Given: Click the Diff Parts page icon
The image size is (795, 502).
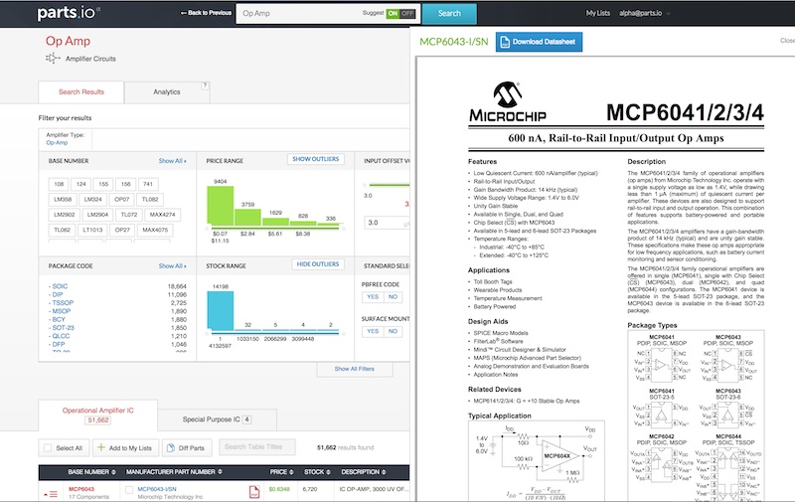Looking at the screenshot, I should 171,447.
